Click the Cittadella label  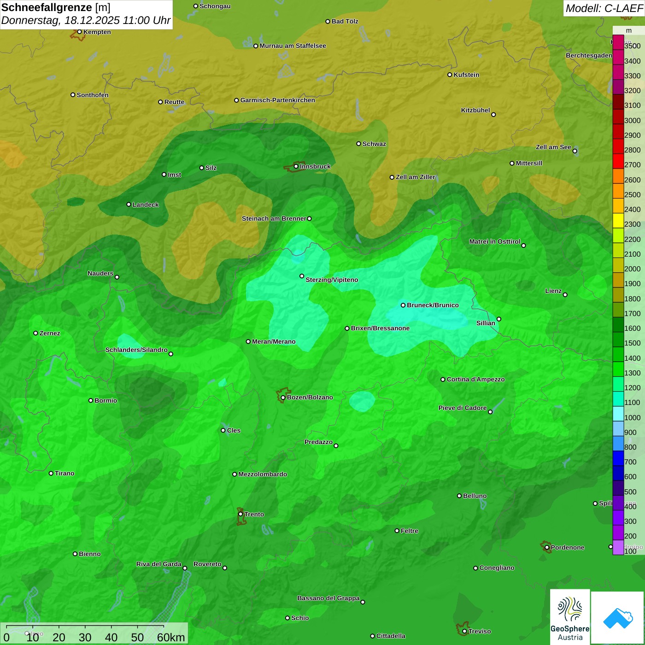(391, 636)
